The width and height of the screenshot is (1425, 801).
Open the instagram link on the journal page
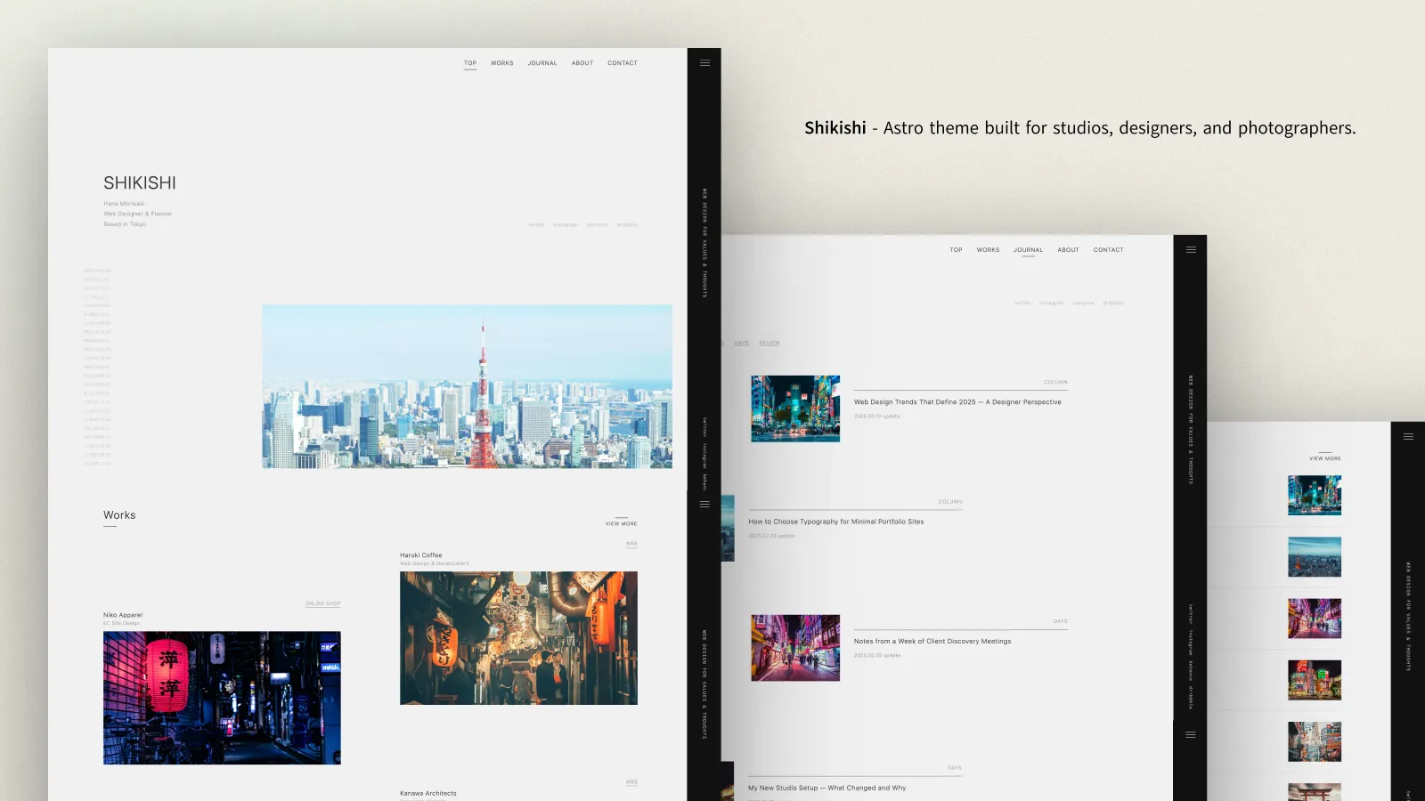(1051, 303)
